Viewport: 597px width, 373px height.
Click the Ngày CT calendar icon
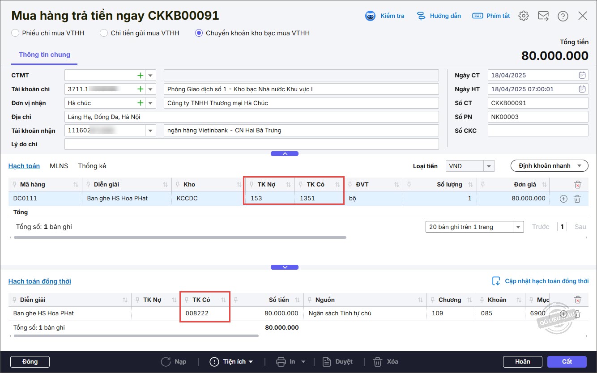click(x=582, y=75)
